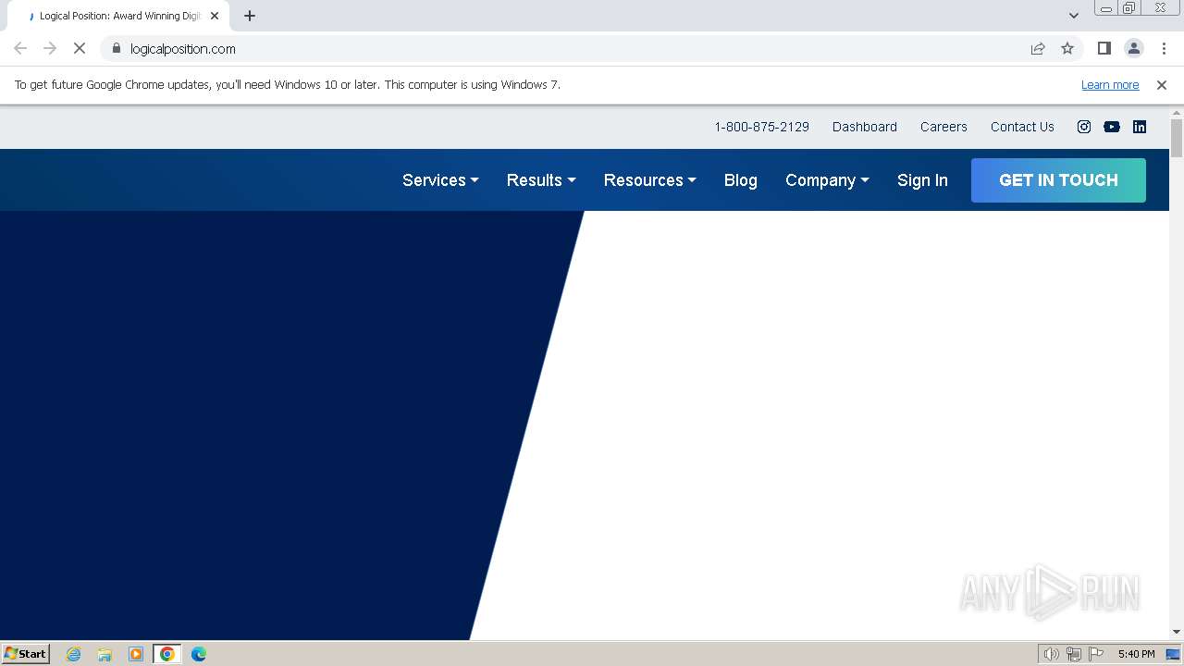Close the Logical Position tab
The width and height of the screenshot is (1184, 666).
coord(215,16)
